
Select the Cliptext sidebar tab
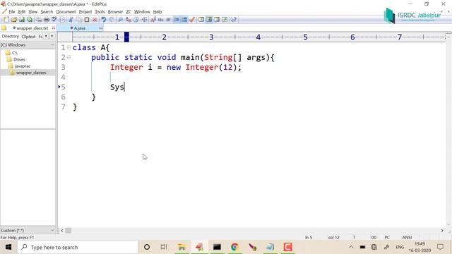[x=28, y=37]
